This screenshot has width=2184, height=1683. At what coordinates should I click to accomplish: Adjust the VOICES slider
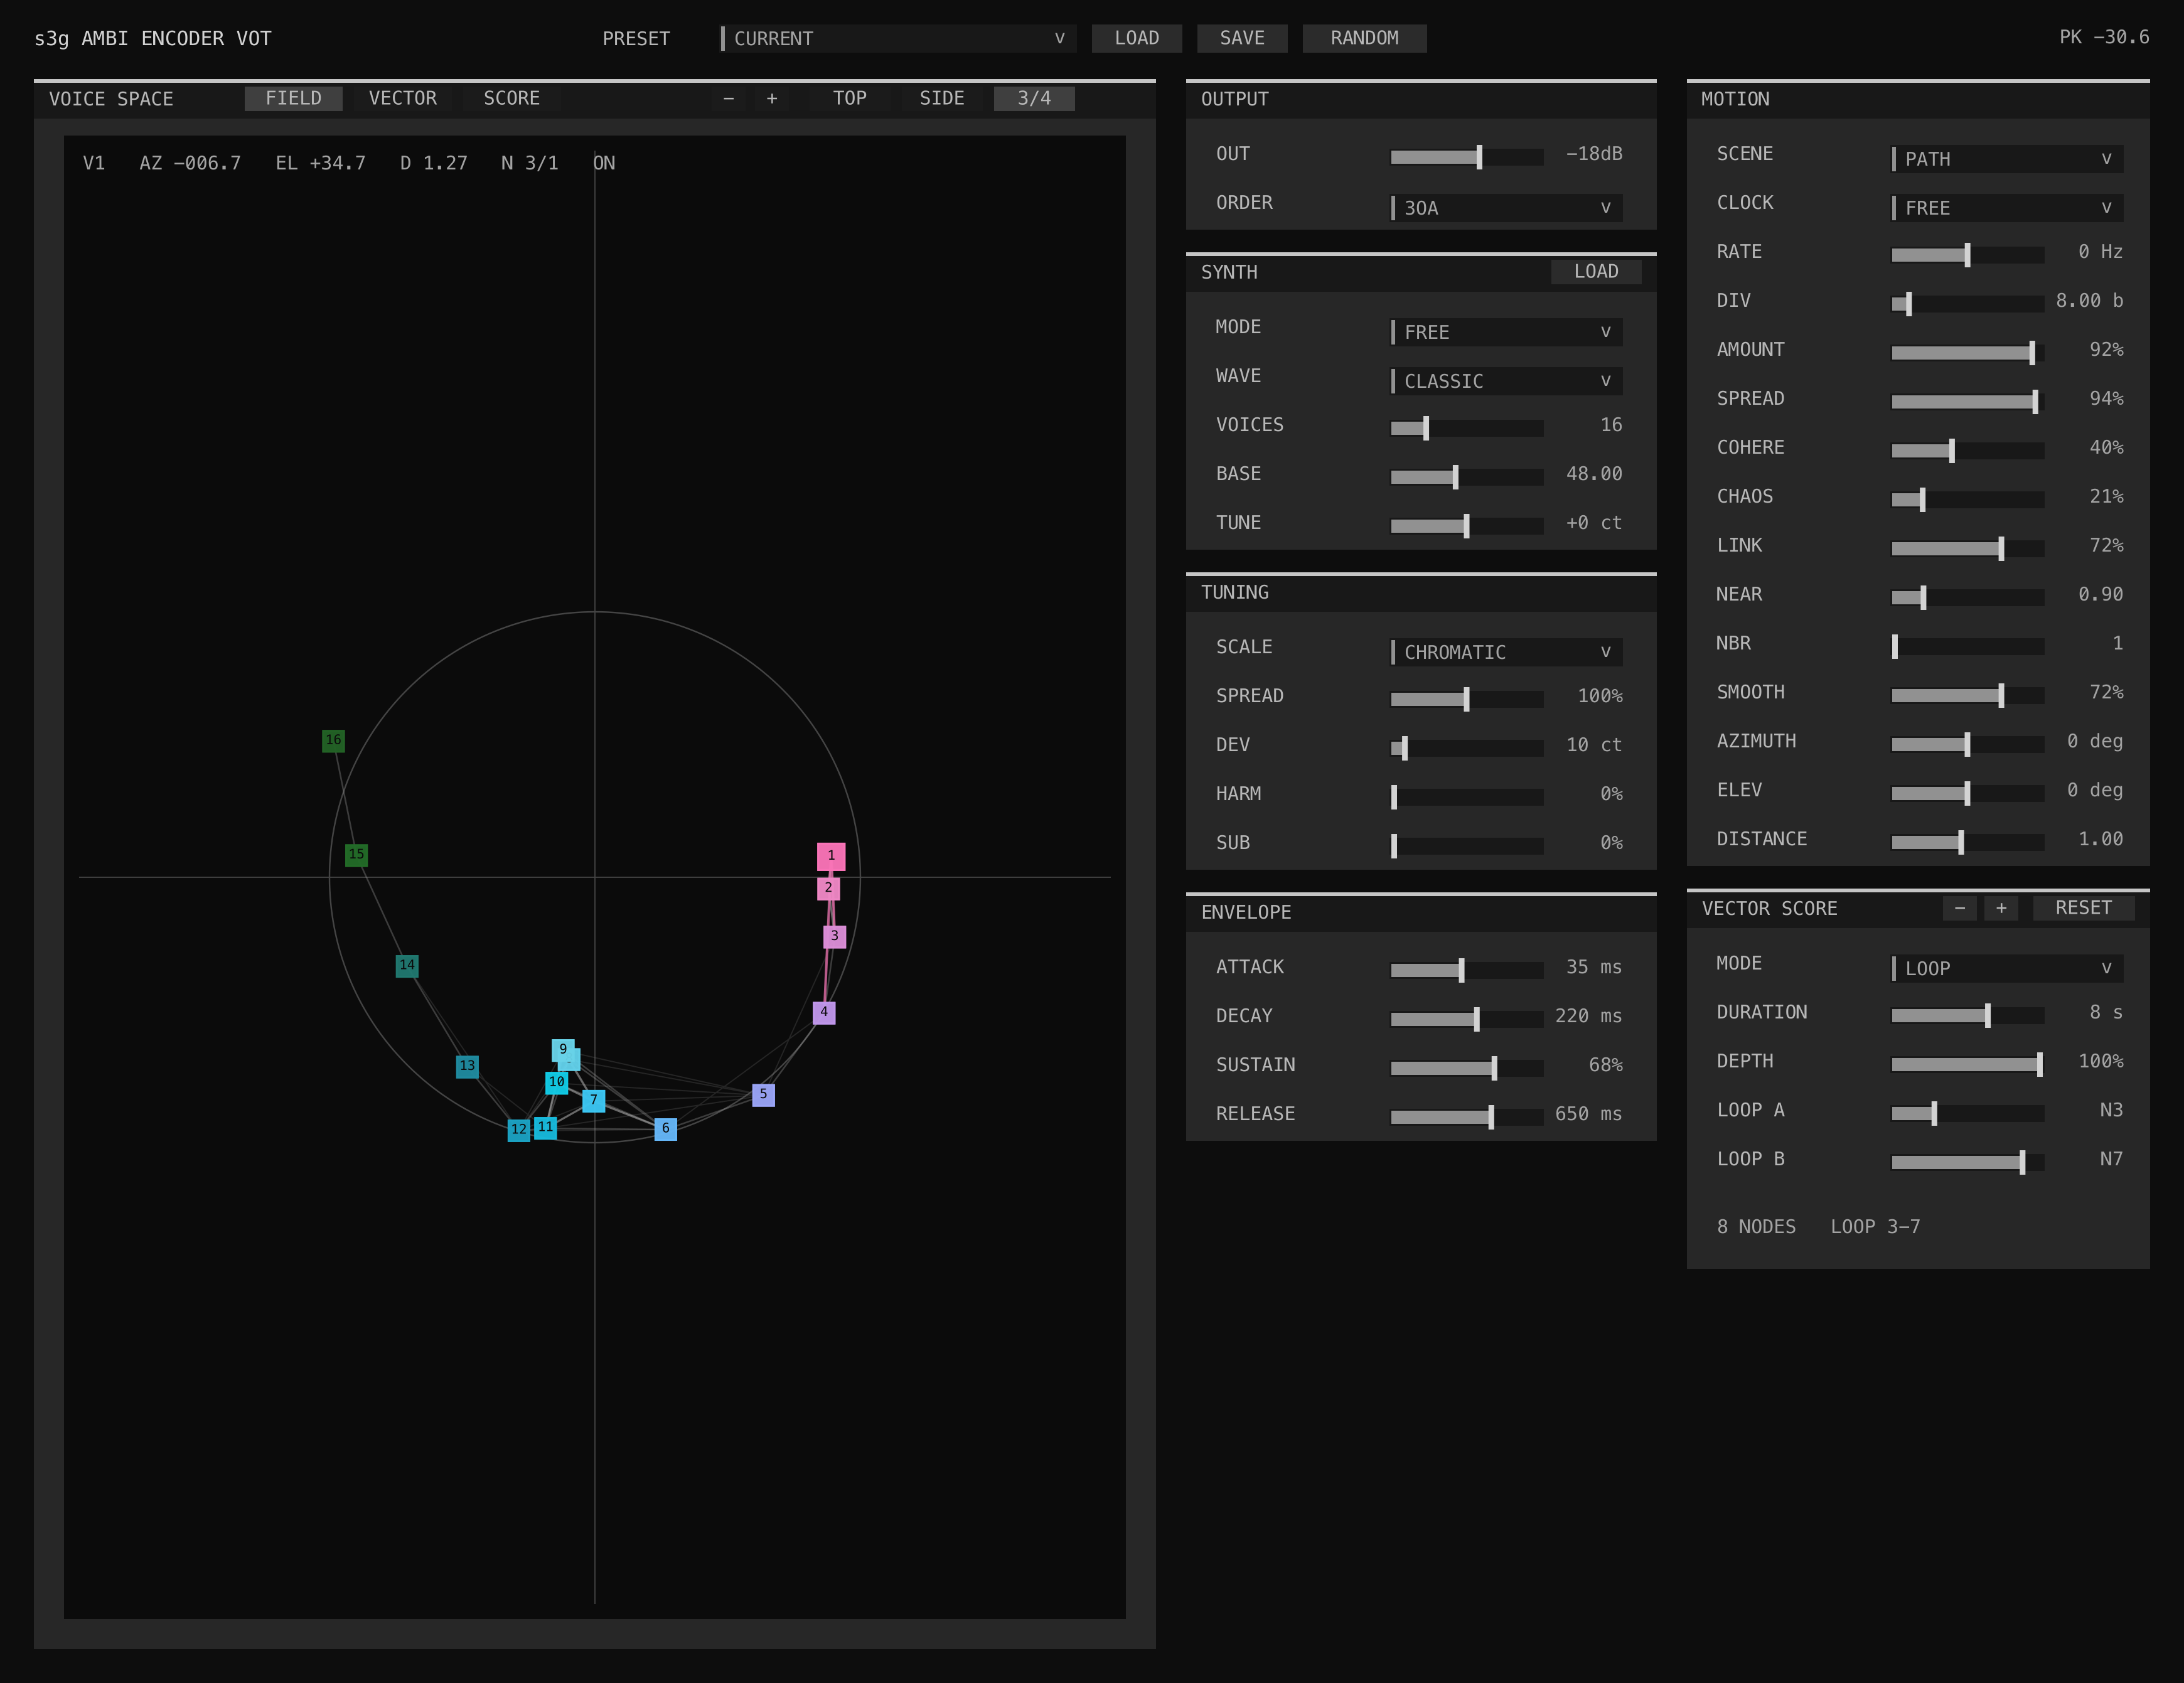click(x=1467, y=427)
